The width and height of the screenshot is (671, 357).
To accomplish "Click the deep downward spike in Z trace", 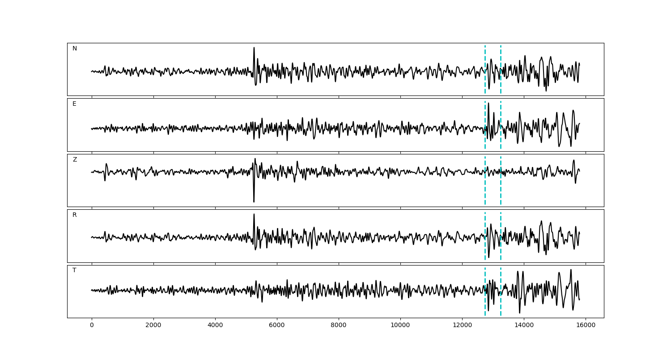I will 254,201.
